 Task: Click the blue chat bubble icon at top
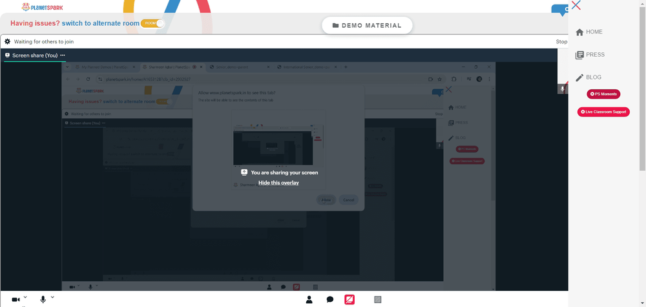coord(560,10)
